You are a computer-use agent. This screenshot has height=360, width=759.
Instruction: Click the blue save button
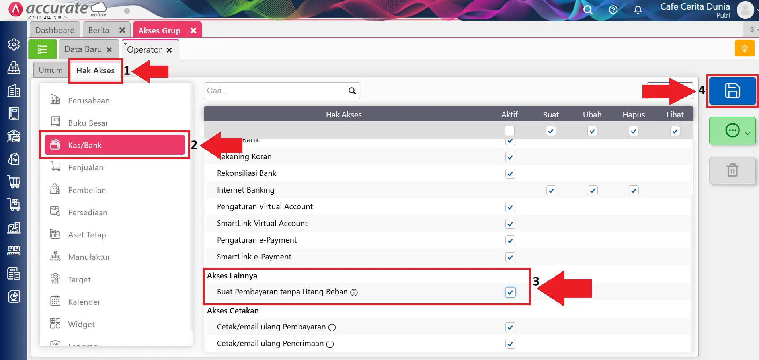pyautogui.click(x=732, y=91)
